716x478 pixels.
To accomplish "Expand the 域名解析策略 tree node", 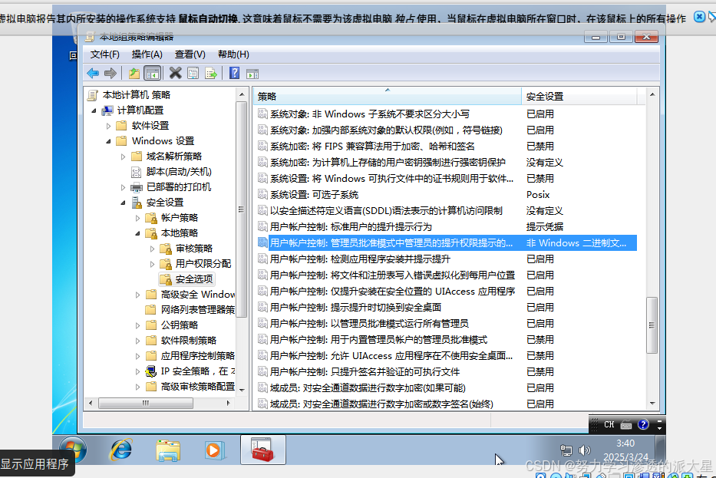I will click(124, 157).
